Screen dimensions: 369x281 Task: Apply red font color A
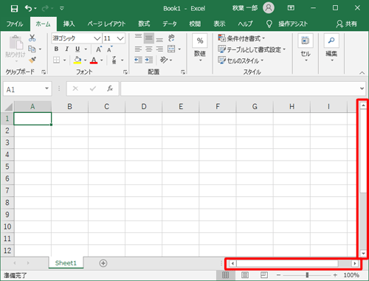coord(94,60)
